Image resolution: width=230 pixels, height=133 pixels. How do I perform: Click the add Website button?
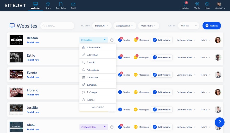(212, 26)
